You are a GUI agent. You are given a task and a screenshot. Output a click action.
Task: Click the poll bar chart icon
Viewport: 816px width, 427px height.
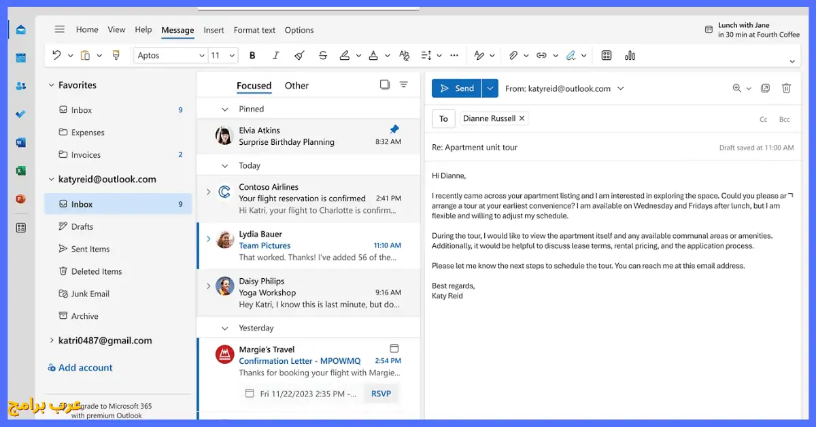click(630, 56)
